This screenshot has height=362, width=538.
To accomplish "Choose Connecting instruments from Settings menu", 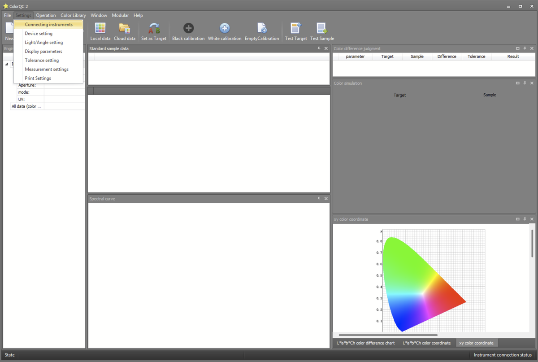I will point(48,25).
